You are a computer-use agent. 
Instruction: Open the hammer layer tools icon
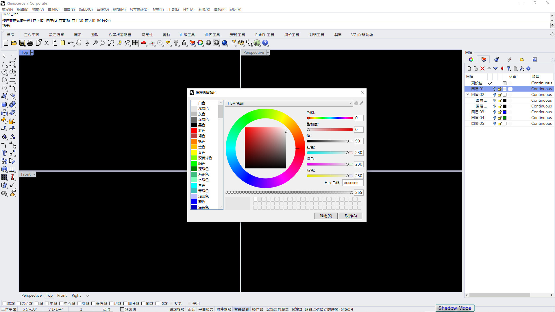[522, 68]
